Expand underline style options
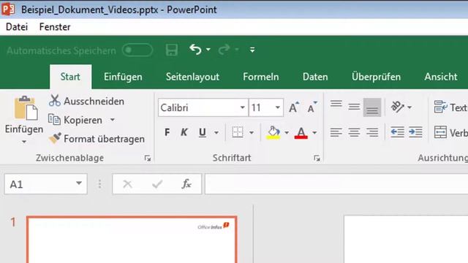The height and width of the screenshot is (263, 468). 216,132
